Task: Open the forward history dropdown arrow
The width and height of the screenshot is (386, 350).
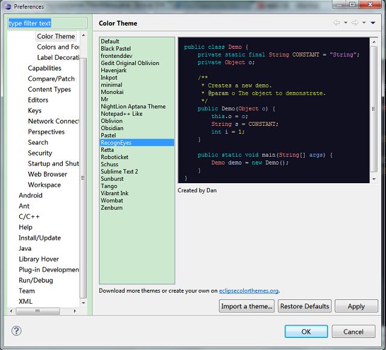Action: pyautogui.click(x=364, y=23)
